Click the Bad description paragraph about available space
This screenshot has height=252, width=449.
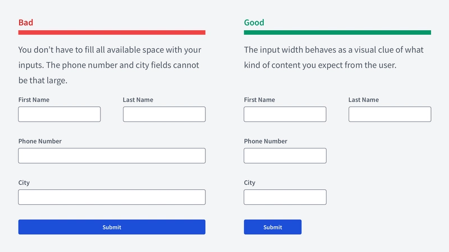(110, 65)
